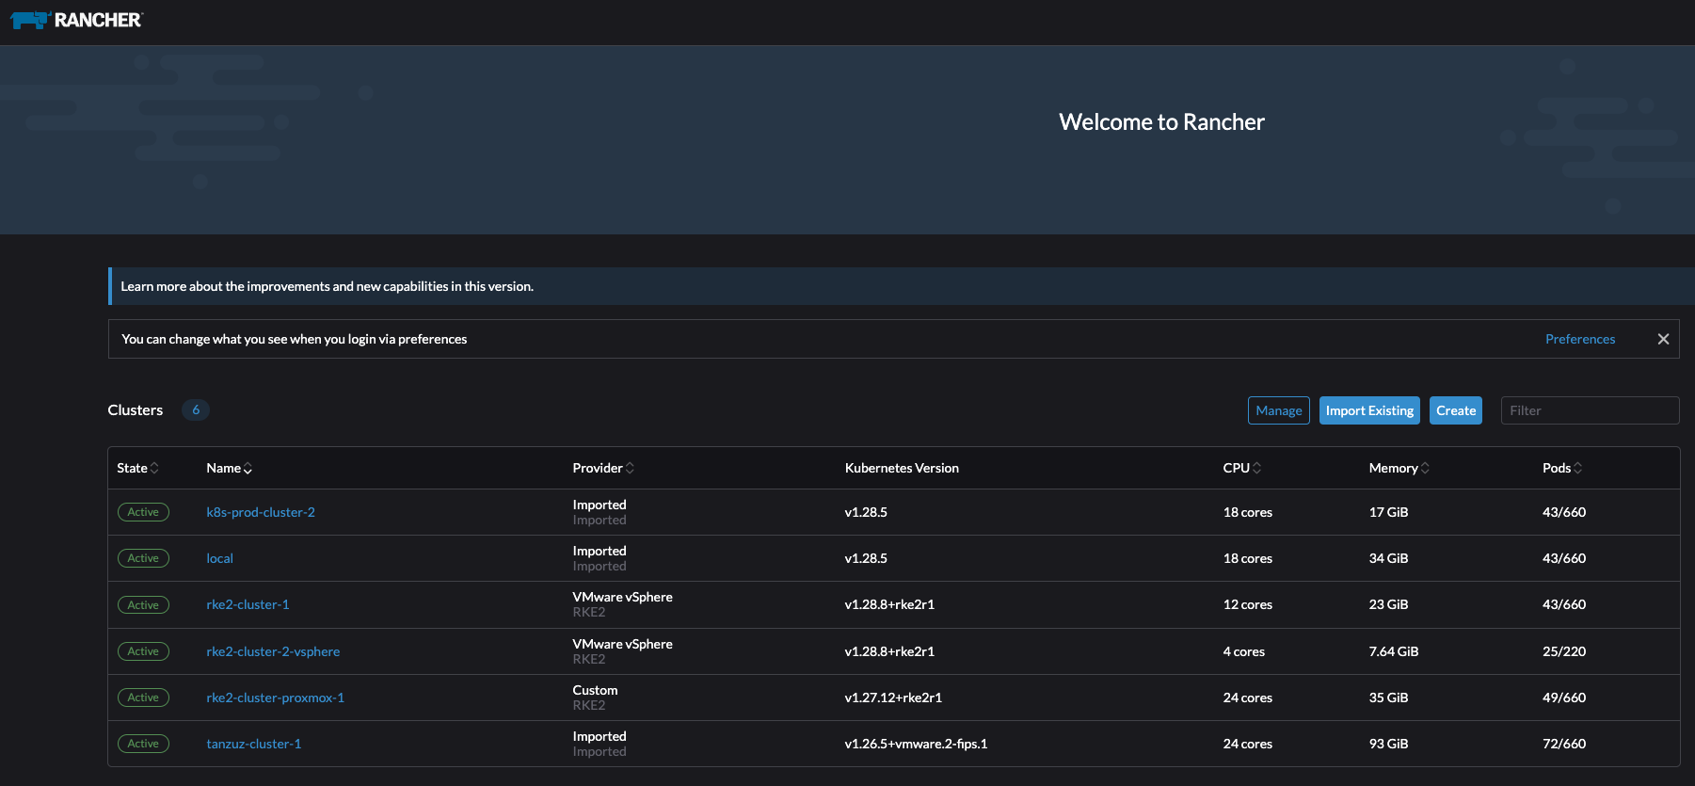The width and height of the screenshot is (1695, 786).
Task: Click 25/220 pods value
Action: [1563, 651]
